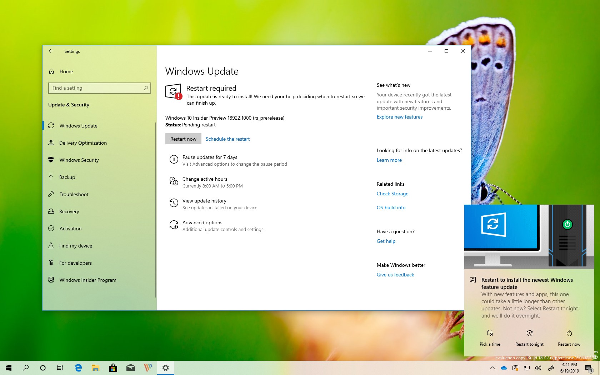Open View update history
The image size is (600, 375).
click(204, 201)
